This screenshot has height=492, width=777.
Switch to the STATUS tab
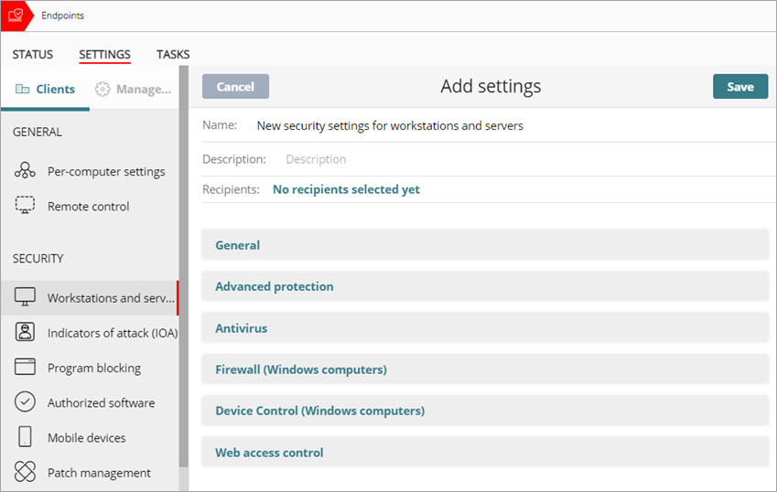coord(33,55)
